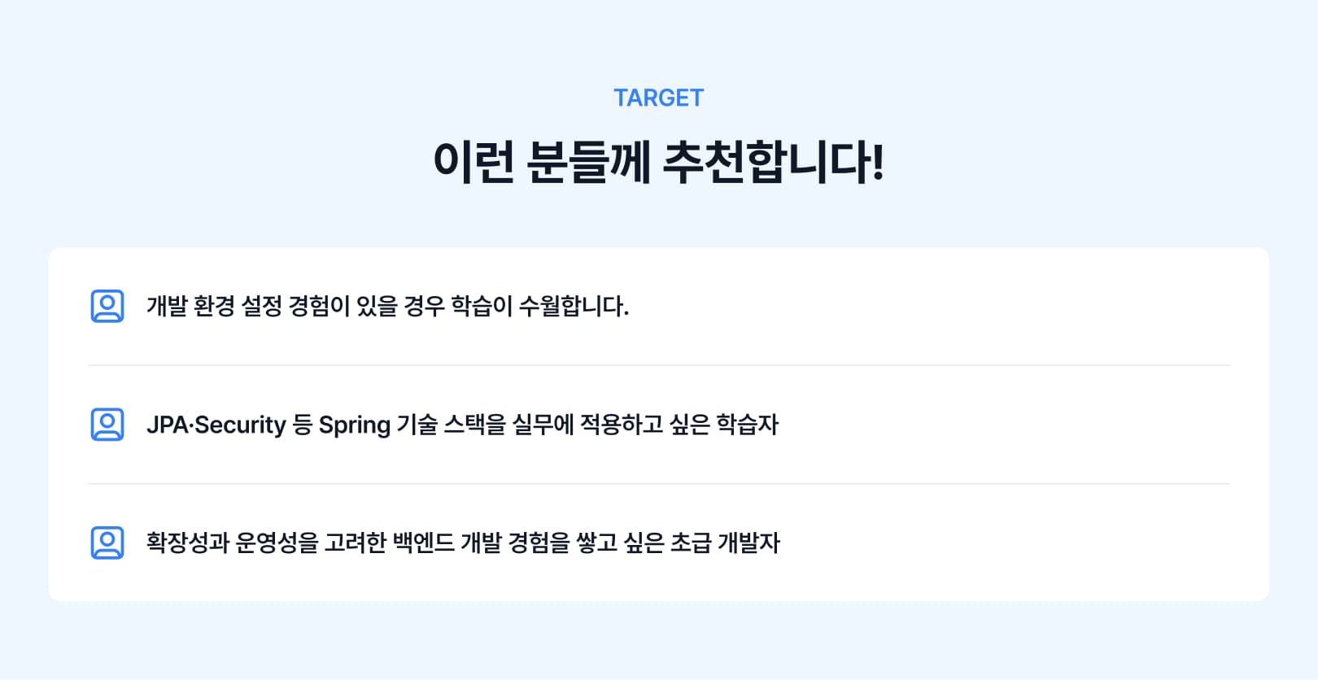Click the word Spring in second row

click(x=355, y=425)
